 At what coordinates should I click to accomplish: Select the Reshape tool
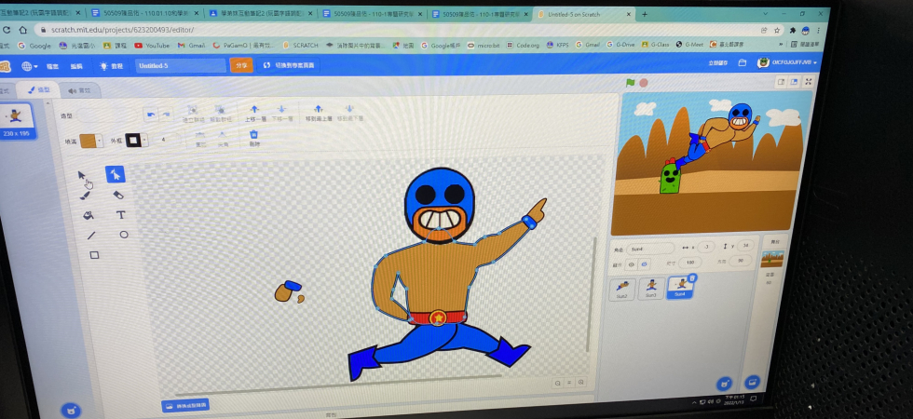point(115,174)
